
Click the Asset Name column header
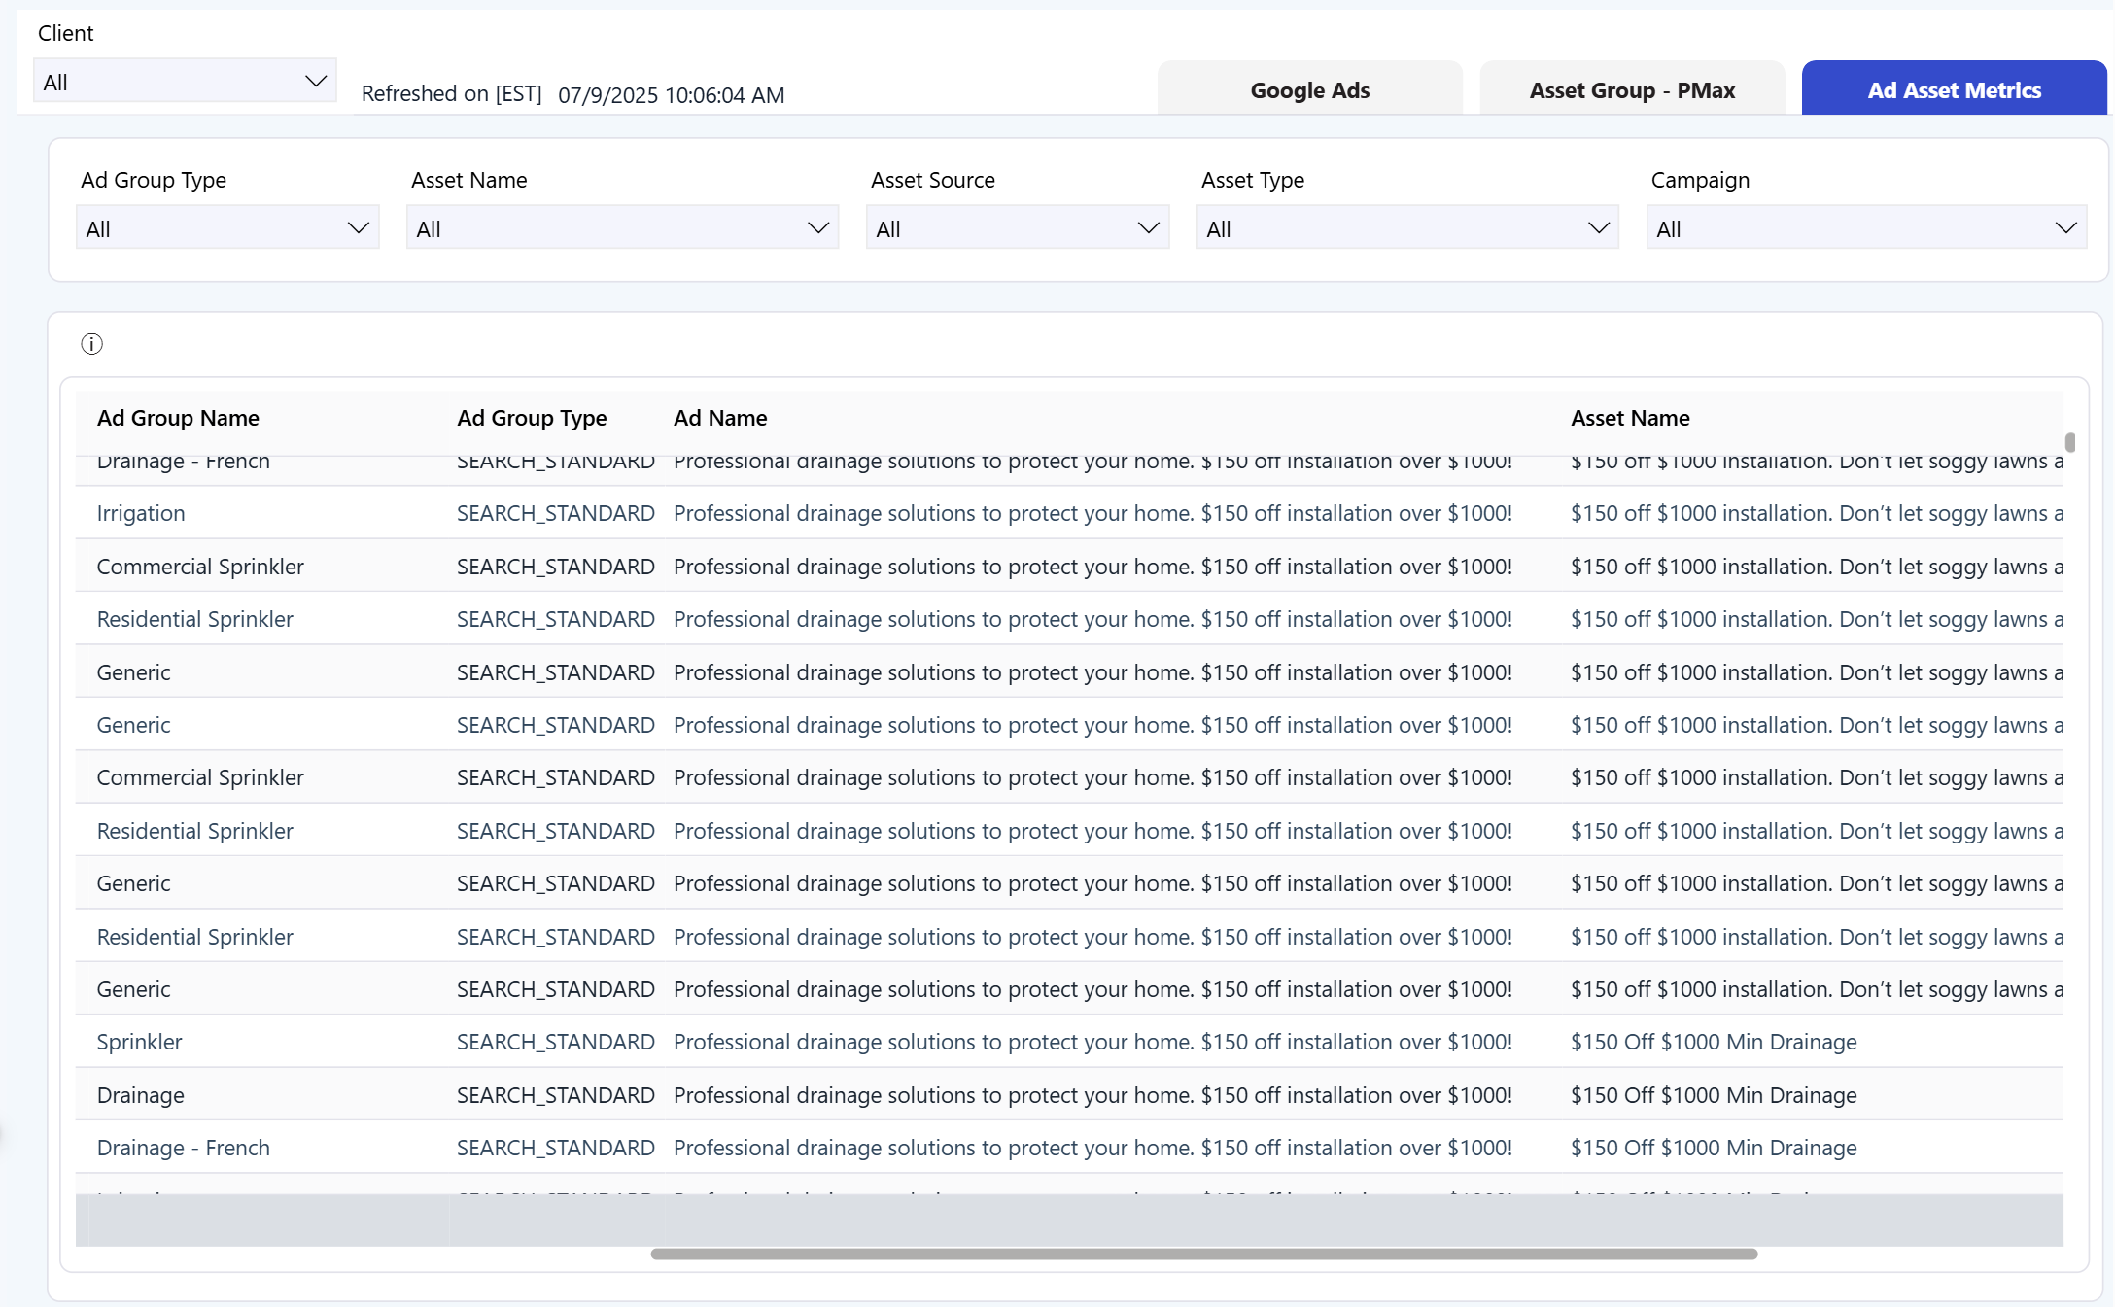click(1630, 418)
